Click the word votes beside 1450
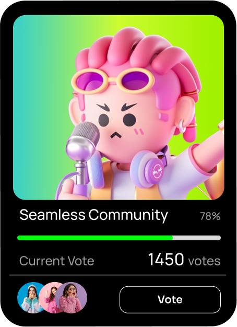Viewport: 237px width, 327px height. (x=204, y=261)
